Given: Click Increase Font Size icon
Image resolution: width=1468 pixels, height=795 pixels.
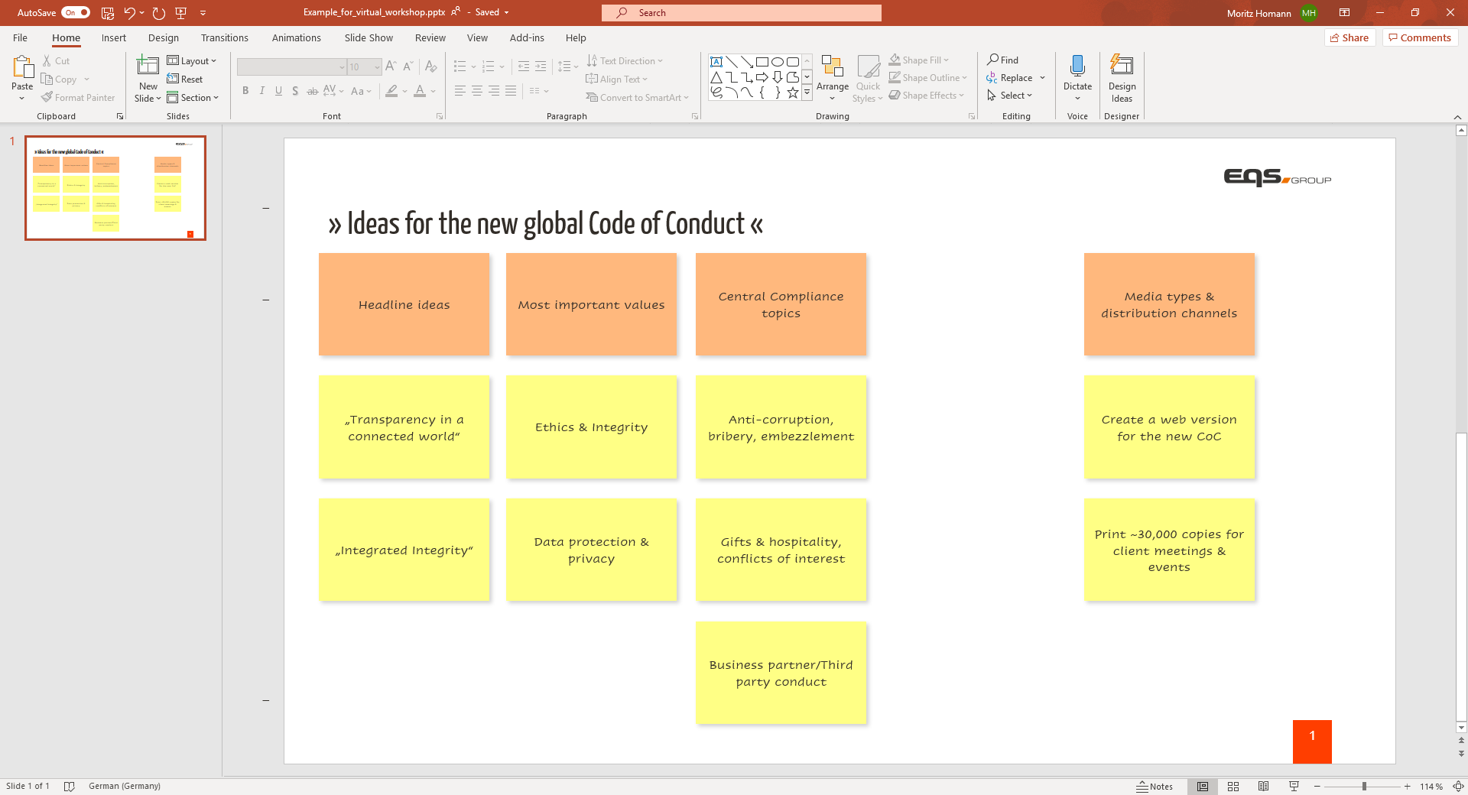Looking at the screenshot, I should (x=391, y=67).
